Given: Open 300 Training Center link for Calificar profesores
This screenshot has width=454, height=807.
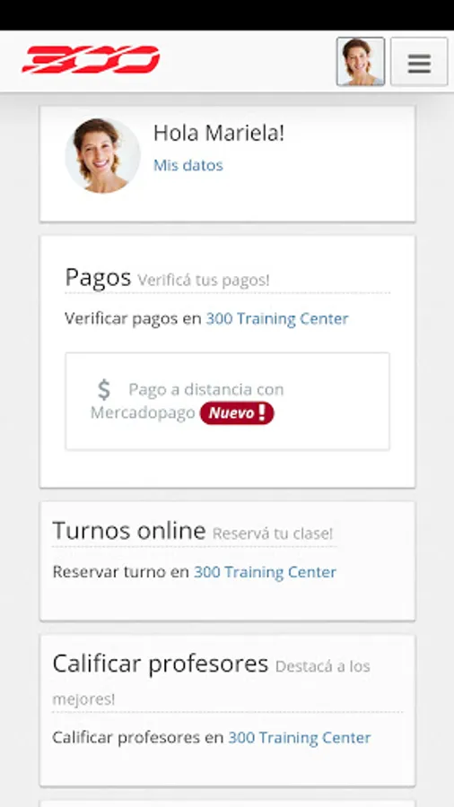Looking at the screenshot, I should pyautogui.click(x=299, y=738).
